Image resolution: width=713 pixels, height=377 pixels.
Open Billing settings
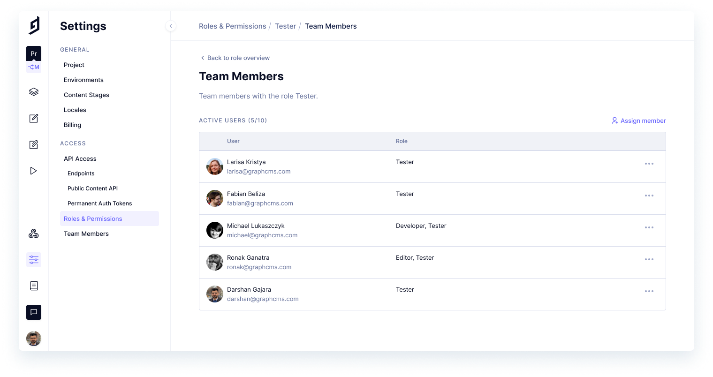click(x=73, y=125)
